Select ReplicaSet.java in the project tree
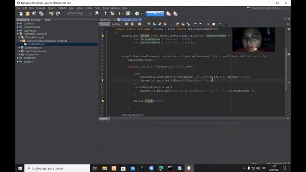 (x=36, y=44)
